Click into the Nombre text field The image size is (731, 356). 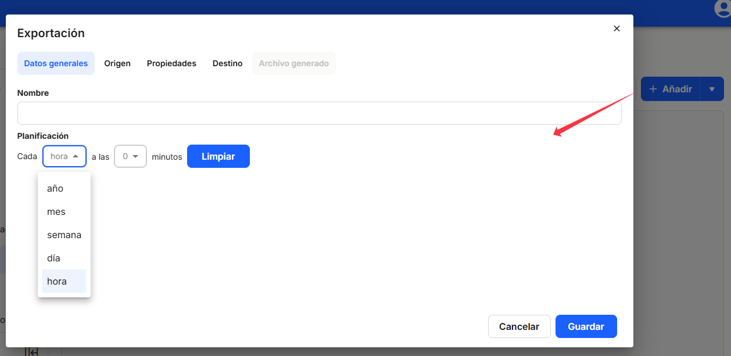pos(319,113)
